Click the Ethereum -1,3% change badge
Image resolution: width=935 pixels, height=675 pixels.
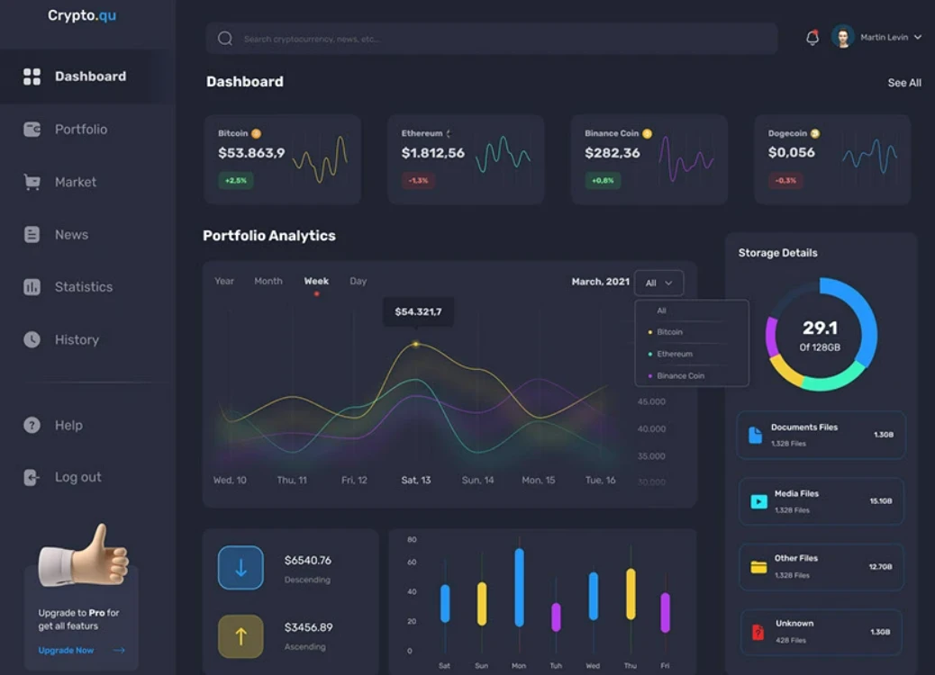(419, 181)
